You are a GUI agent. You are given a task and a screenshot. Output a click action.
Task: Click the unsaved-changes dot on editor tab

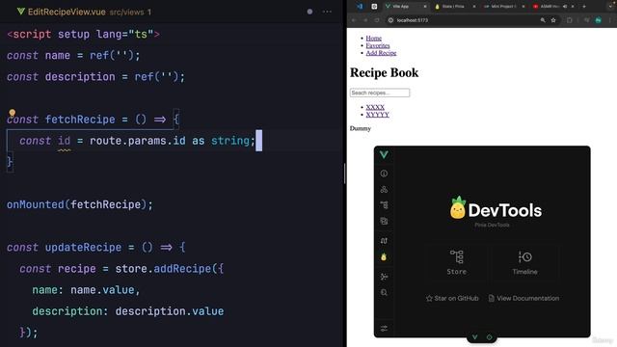[x=309, y=12]
